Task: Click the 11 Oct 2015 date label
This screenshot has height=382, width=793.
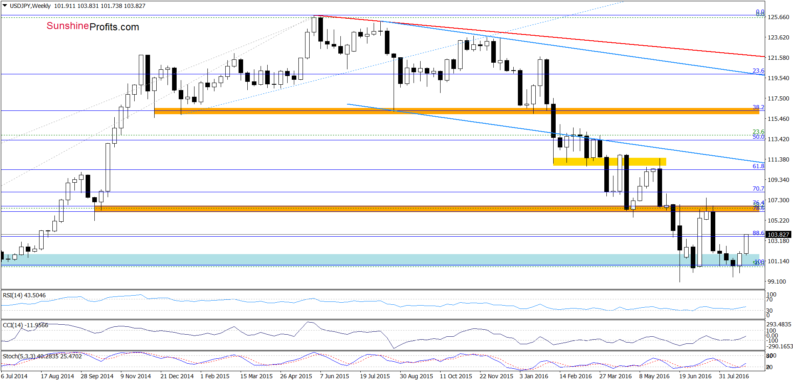Action: point(456,376)
